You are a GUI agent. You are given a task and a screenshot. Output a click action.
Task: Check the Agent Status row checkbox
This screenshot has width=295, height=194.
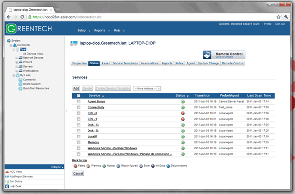pos(79,102)
